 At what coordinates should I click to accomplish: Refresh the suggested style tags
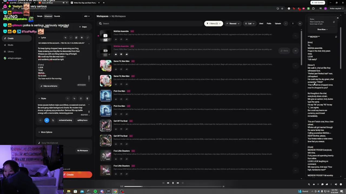[x=53, y=120]
